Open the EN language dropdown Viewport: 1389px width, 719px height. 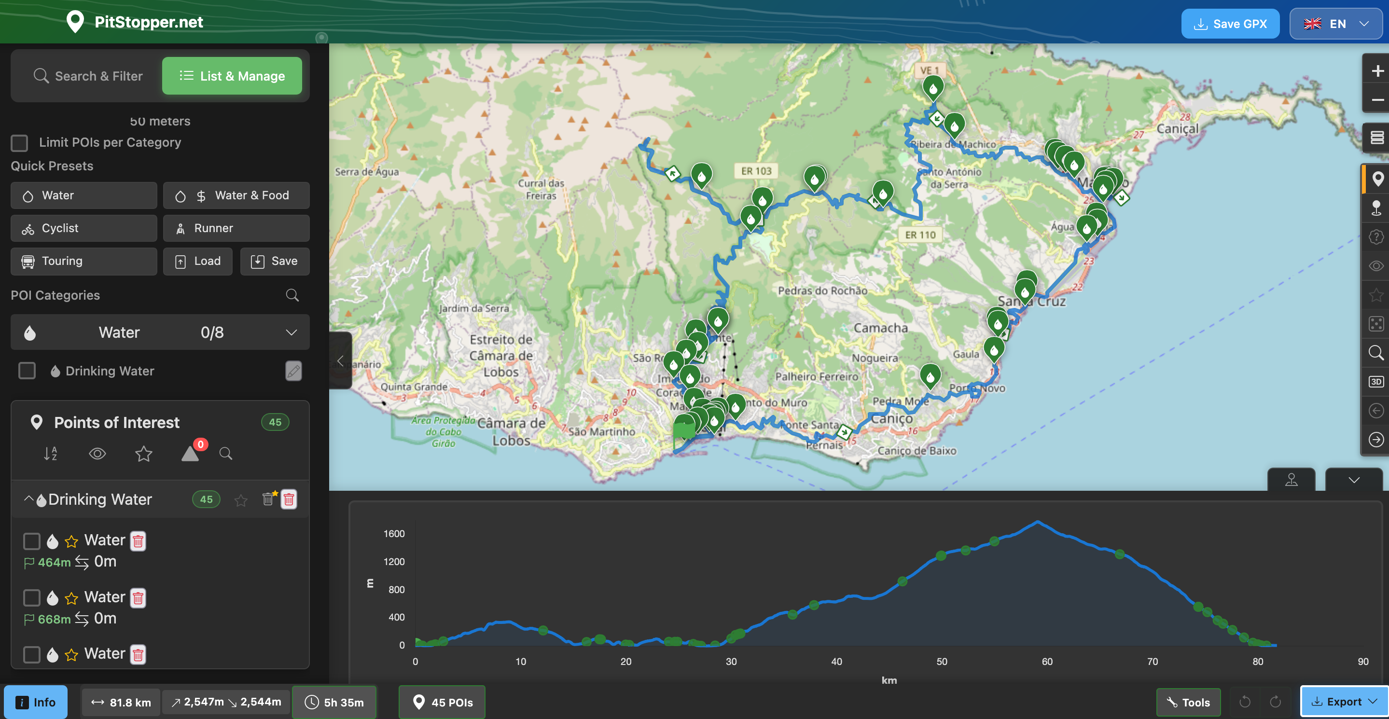[x=1336, y=23]
